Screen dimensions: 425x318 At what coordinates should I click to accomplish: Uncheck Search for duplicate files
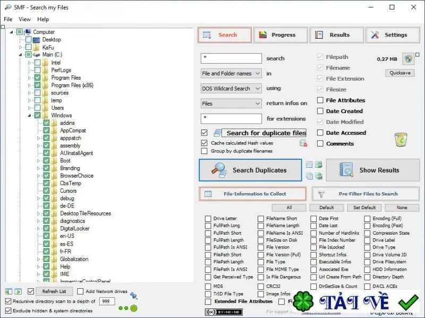tap(205, 133)
